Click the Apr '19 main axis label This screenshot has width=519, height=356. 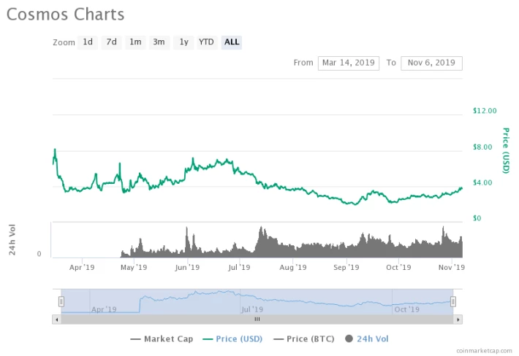point(82,268)
